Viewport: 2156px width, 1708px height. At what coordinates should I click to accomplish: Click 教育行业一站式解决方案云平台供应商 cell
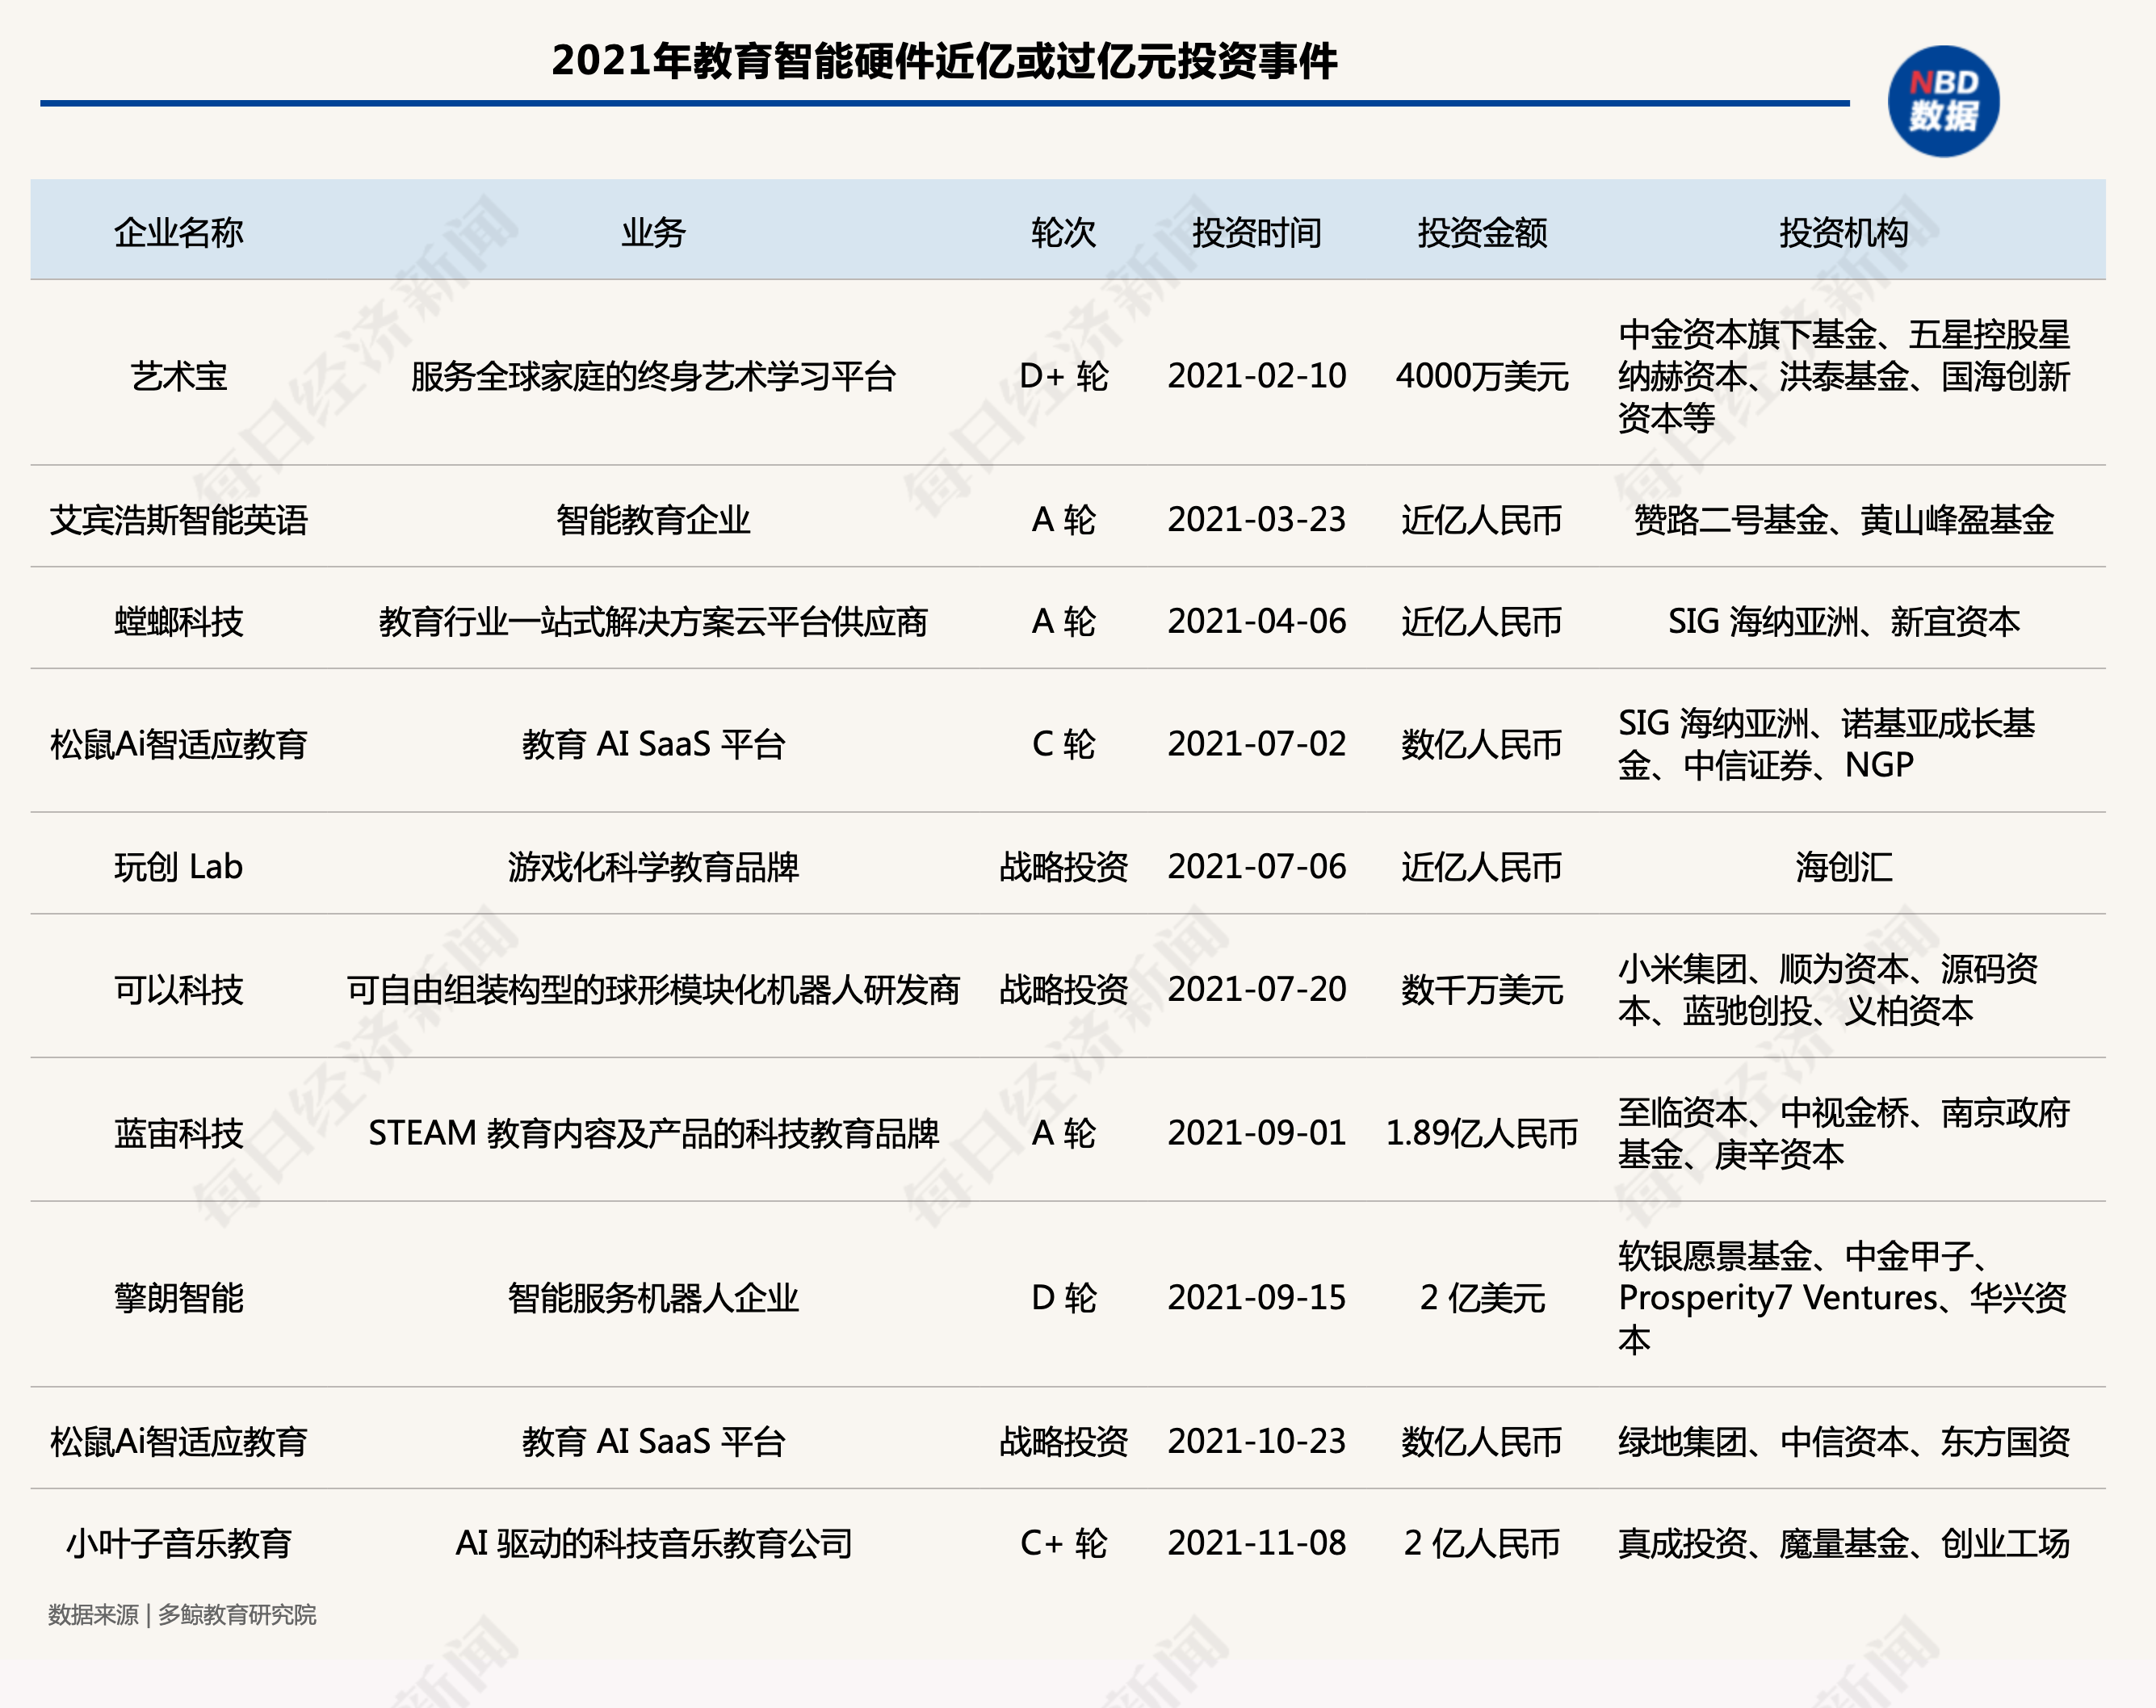pos(653,622)
